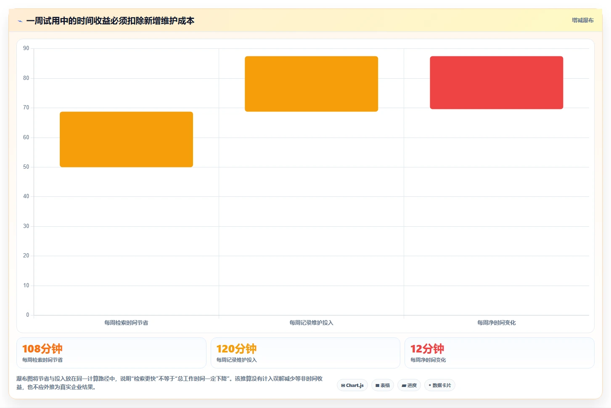Click the y-axis value 0
Screen dimensions: 611x408
coord(28,315)
